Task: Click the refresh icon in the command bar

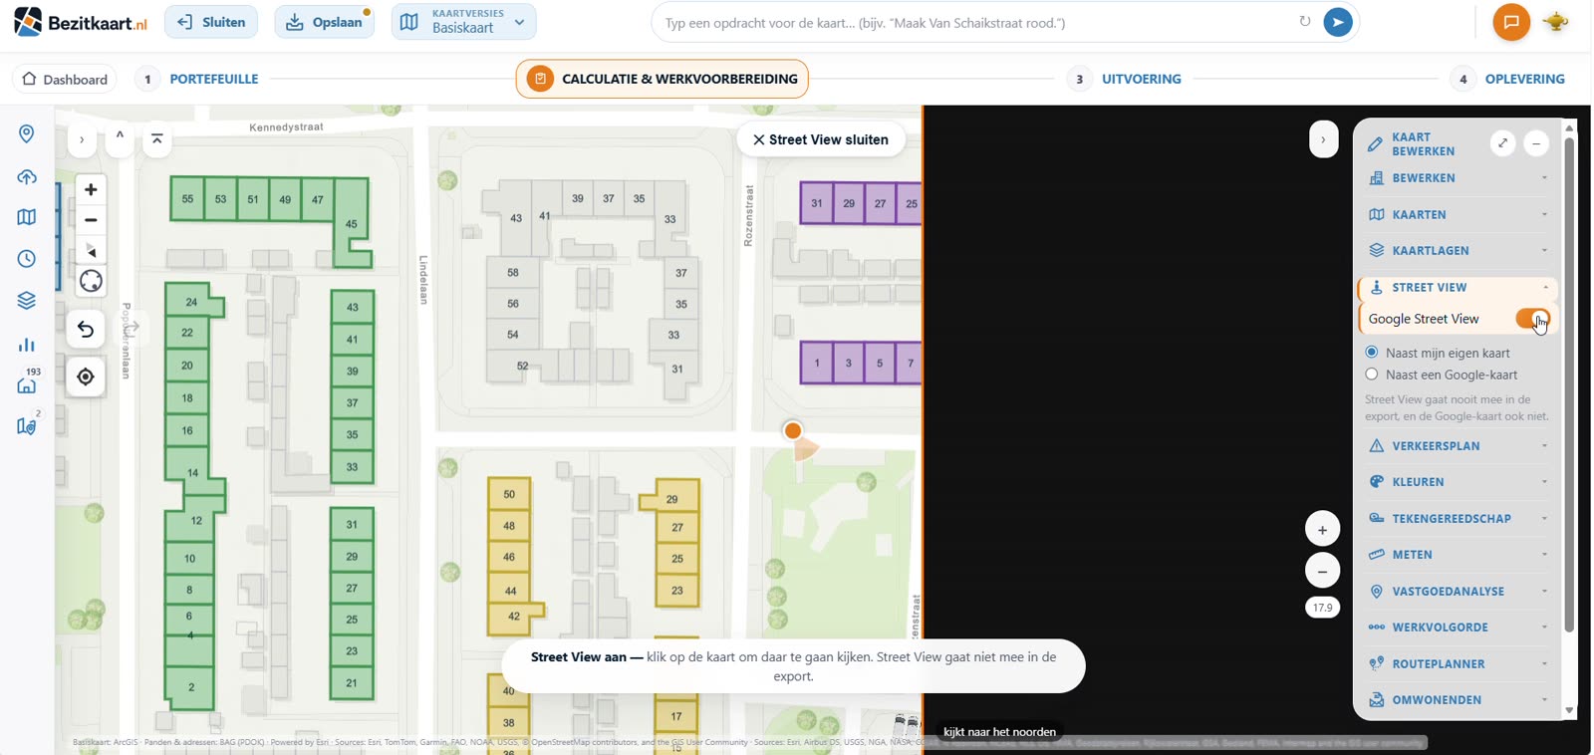Action: click(1304, 21)
